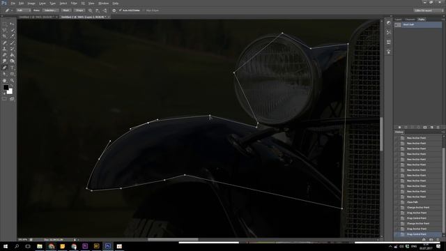Select the Eraser tool

(x=4, y=55)
